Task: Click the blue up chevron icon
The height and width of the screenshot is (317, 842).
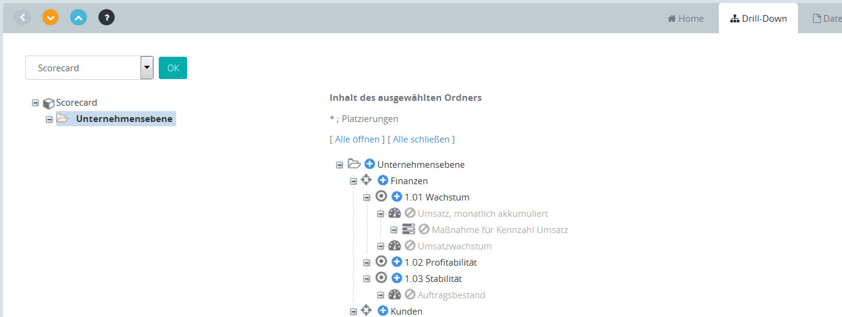Action: click(x=78, y=18)
